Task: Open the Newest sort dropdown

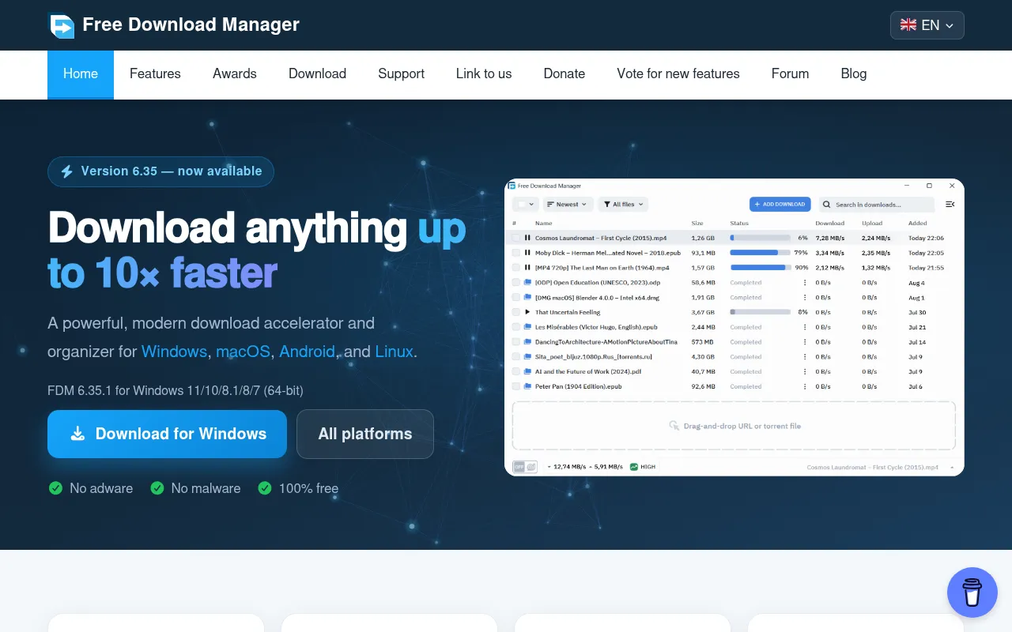Action: (567, 205)
